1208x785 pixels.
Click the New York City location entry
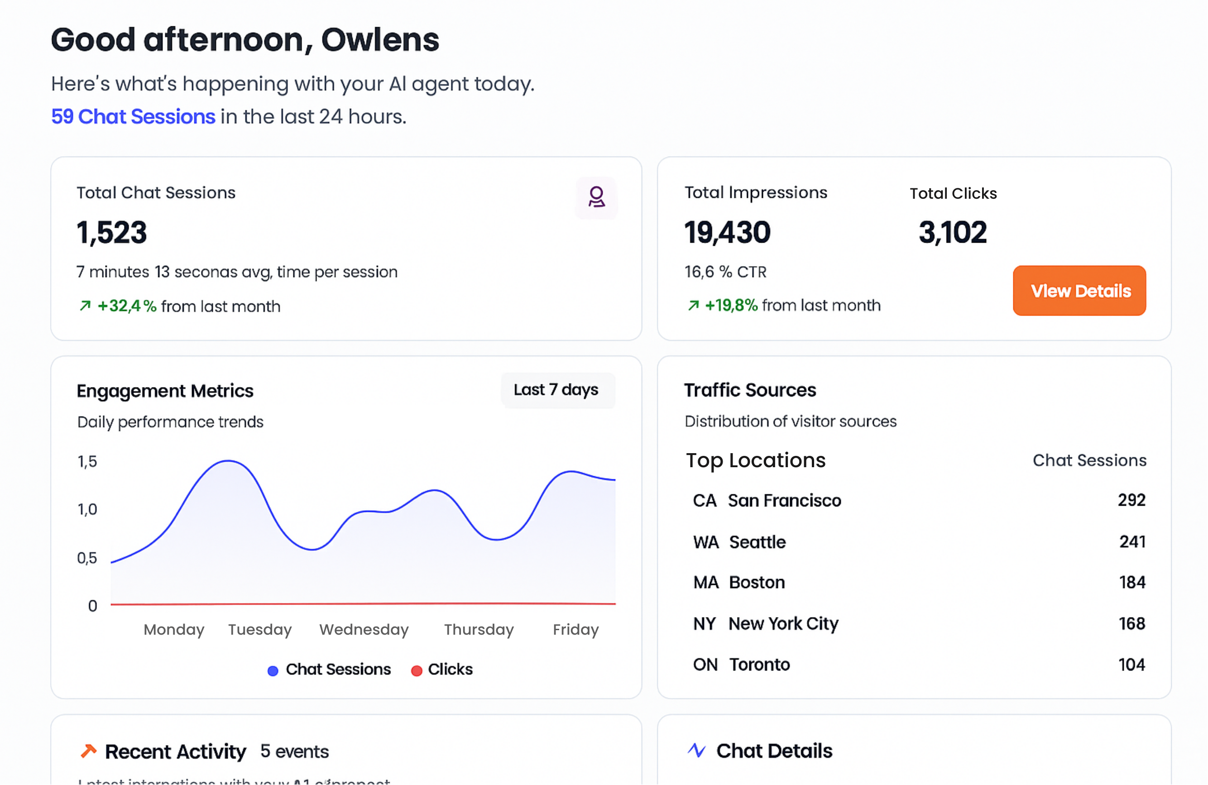tap(783, 623)
